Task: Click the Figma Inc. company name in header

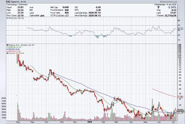Action: point(15,2)
